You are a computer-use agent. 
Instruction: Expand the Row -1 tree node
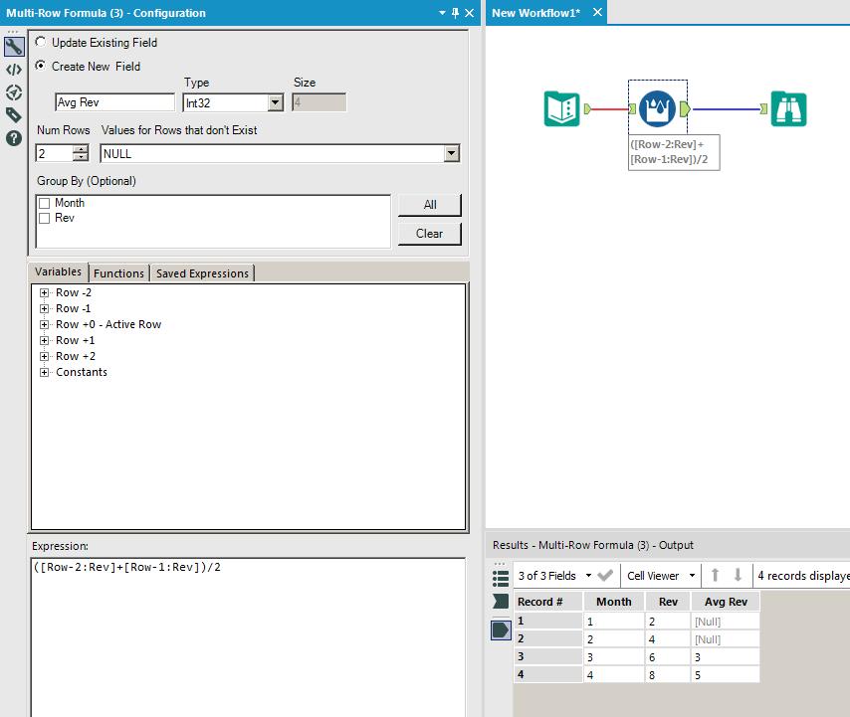45,308
